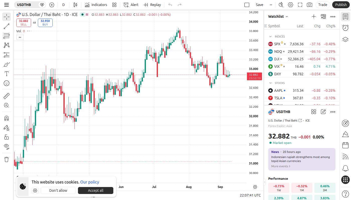The height and width of the screenshot is (200, 351).
Task: Activate the zoom in tool
Action: click(7, 105)
